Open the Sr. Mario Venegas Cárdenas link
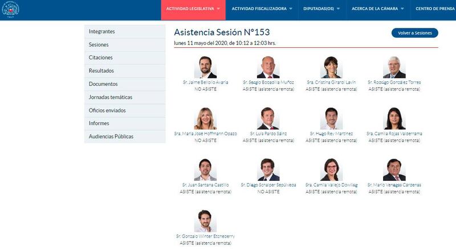The width and height of the screenshot is (456, 249). [x=394, y=185]
